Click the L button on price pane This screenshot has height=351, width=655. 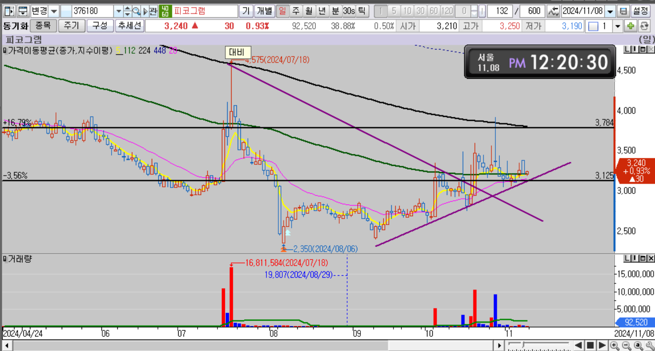(x=627, y=49)
